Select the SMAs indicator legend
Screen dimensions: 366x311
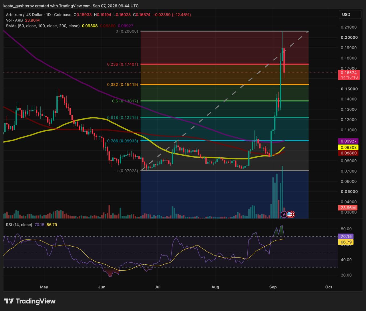pos(43,26)
